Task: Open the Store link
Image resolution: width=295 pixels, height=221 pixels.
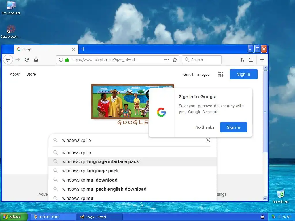Action: coord(31,74)
